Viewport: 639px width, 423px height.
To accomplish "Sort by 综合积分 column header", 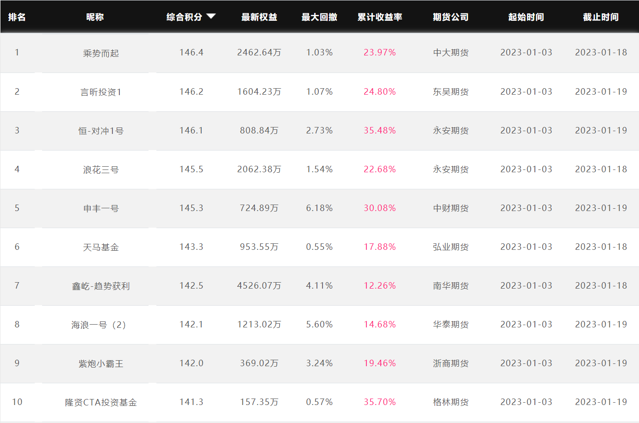I will [x=184, y=17].
